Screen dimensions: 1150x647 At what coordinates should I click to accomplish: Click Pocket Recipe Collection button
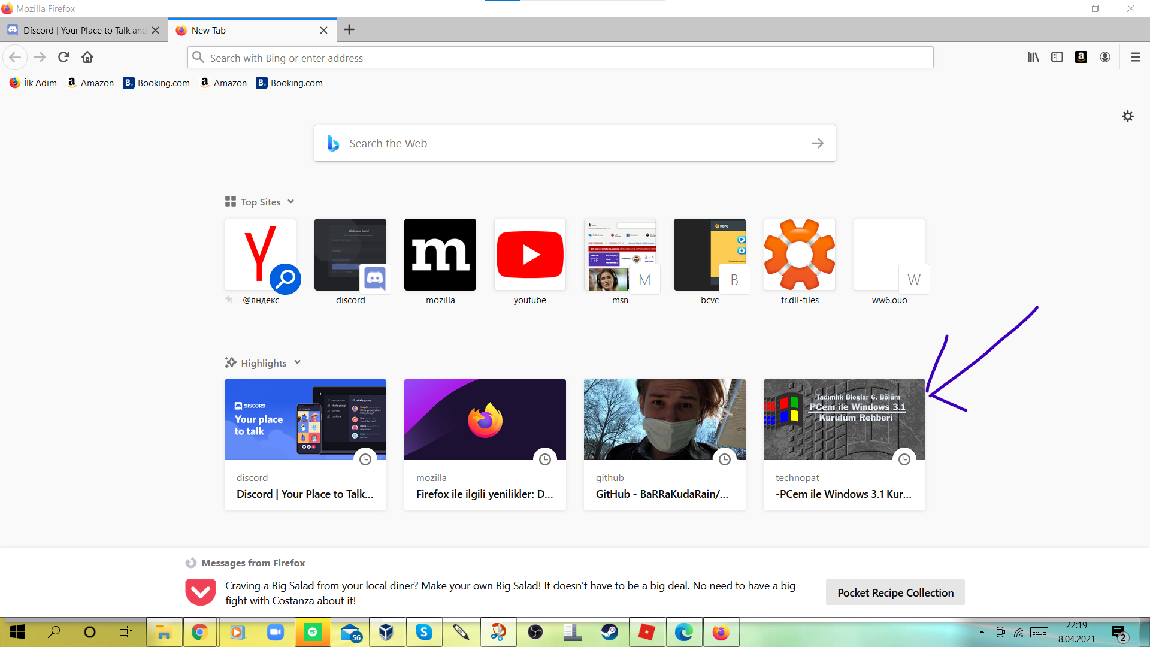895,592
